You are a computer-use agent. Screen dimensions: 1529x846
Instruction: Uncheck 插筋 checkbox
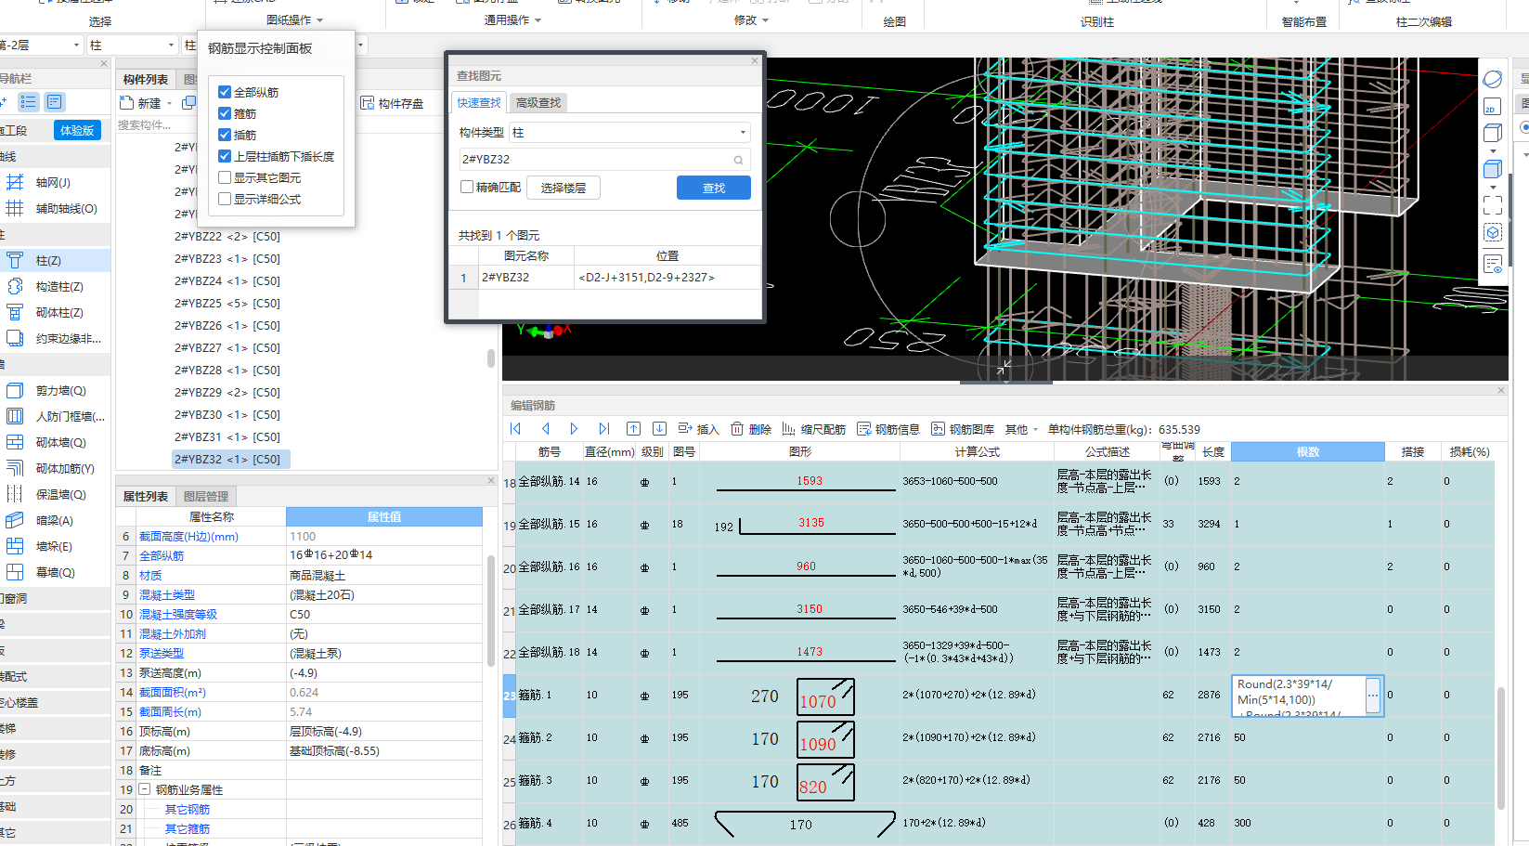[x=225, y=135]
